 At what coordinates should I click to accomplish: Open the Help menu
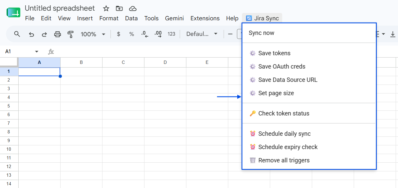click(x=232, y=18)
